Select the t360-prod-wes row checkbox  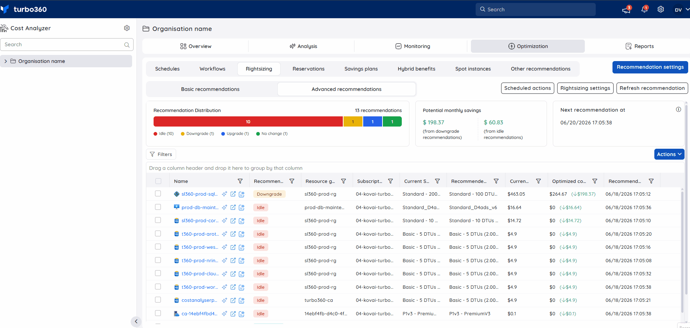pyautogui.click(x=158, y=247)
